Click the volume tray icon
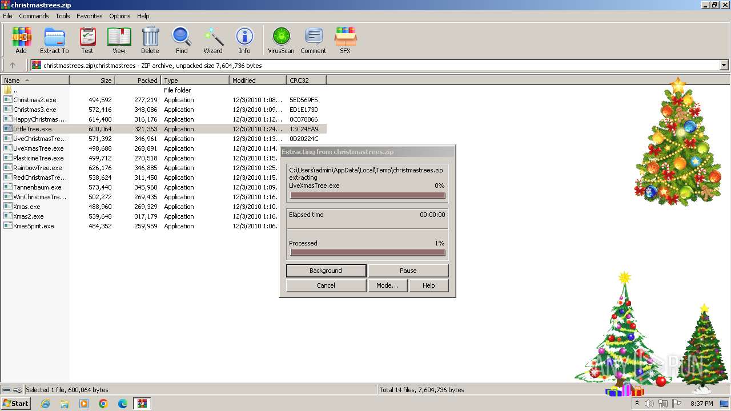 [649, 404]
